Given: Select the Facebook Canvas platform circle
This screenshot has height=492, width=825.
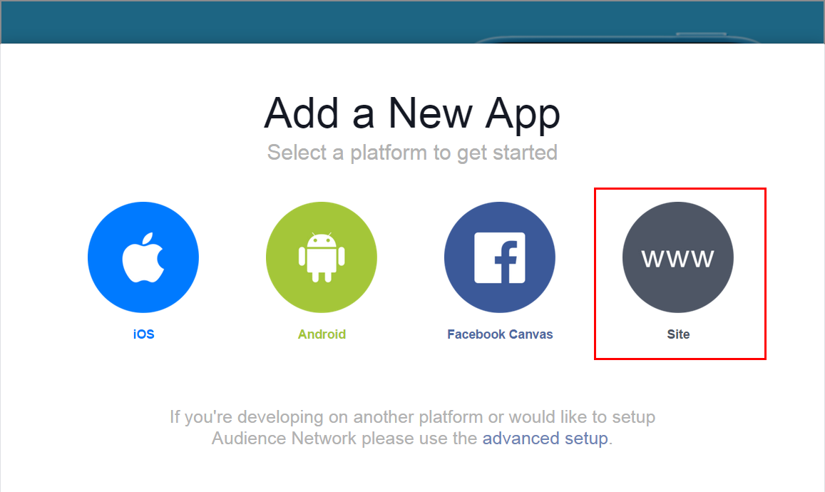Looking at the screenshot, I should (500, 257).
